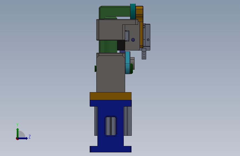Screen dimensions: 240x156
Task: Select the teal ring at the top of the model
Action: coord(133,11)
